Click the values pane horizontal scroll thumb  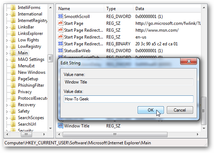(x=115, y=134)
